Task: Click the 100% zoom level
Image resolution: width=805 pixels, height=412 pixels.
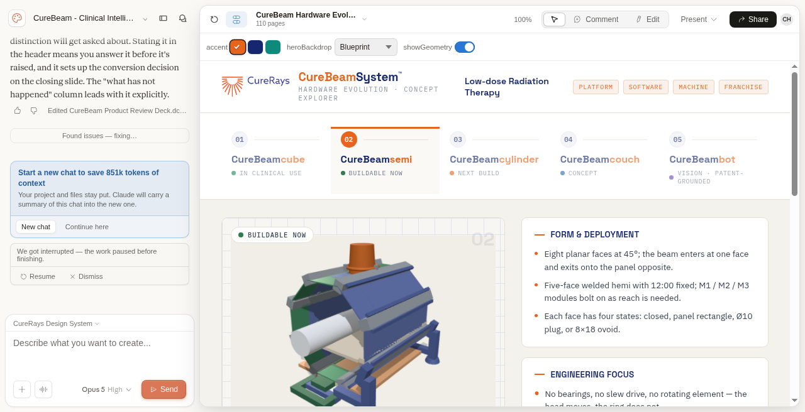Action: click(523, 19)
